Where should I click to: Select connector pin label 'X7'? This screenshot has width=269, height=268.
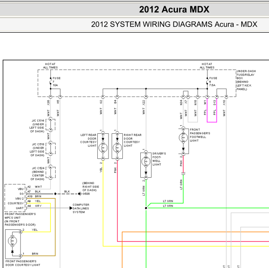click(186, 102)
